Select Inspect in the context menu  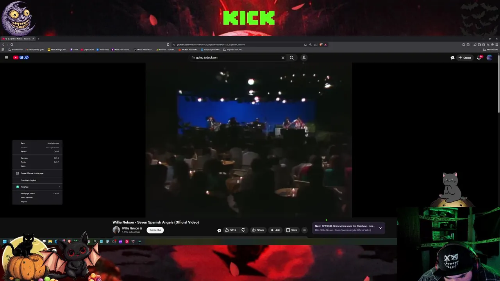37,201
